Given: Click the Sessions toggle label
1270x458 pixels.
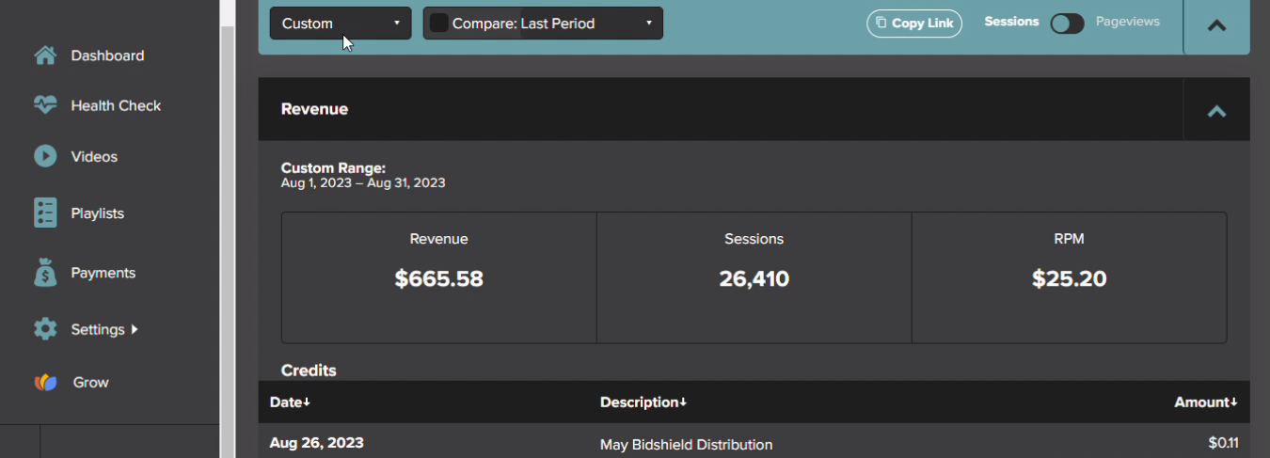Looking at the screenshot, I should [x=1011, y=21].
